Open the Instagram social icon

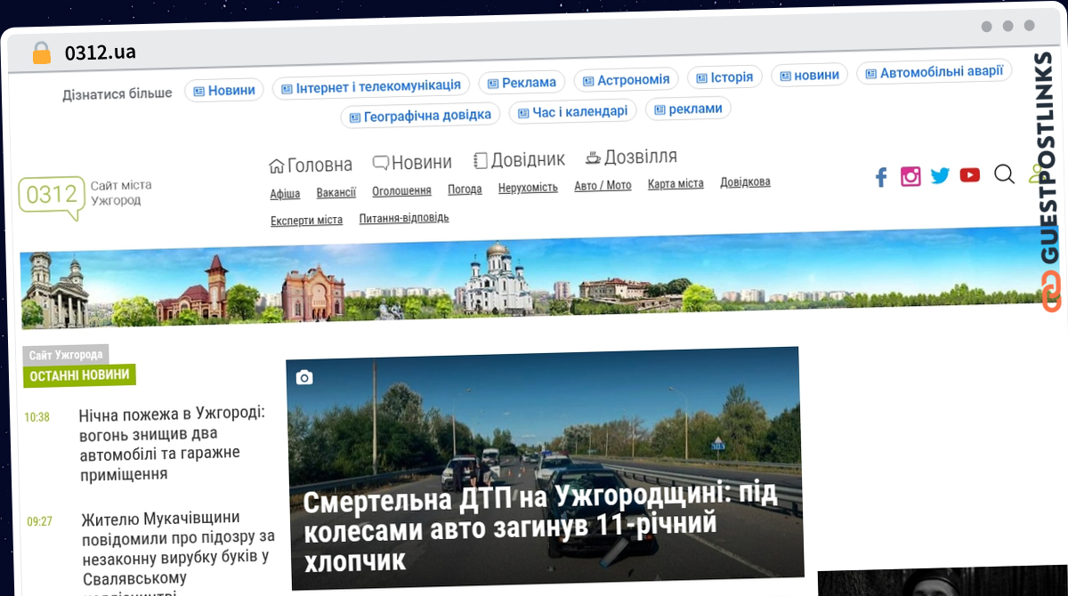pos(910,176)
